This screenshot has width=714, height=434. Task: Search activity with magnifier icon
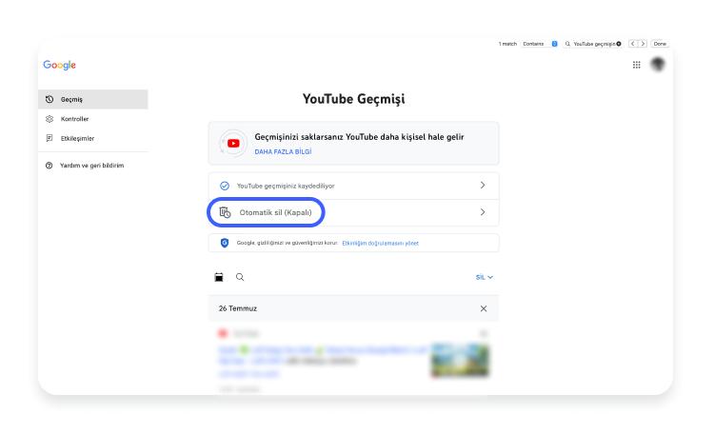(x=240, y=277)
